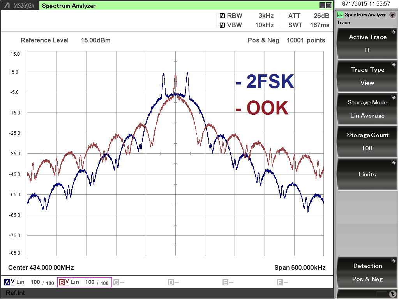This screenshot has width=399, height=299.
Task: Select inactive trace E slot
Action: pyautogui.click(x=225, y=282)
